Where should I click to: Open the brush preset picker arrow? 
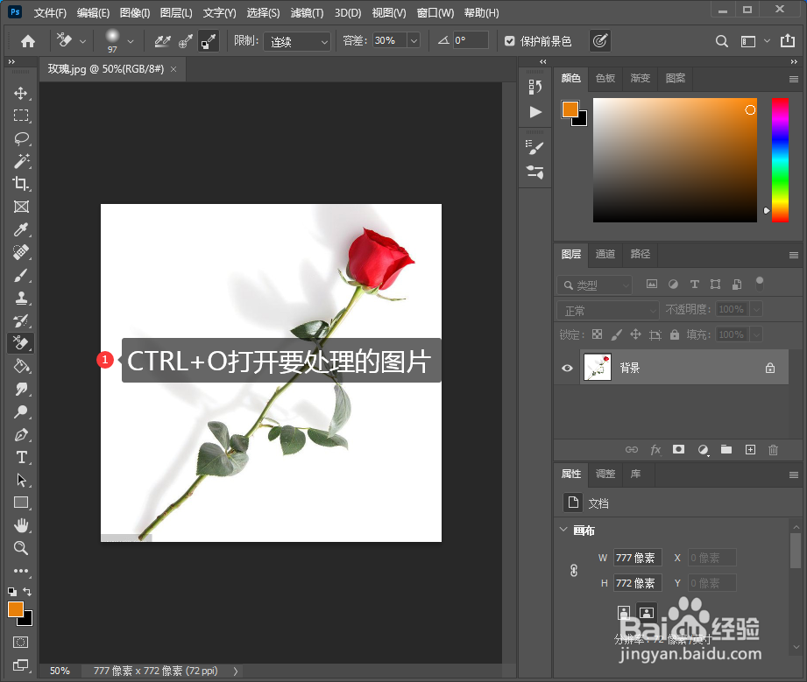tap(131, 41)
